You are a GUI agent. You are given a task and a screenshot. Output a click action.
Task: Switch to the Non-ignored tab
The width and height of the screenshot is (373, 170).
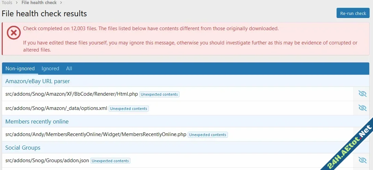coord(20,69)
